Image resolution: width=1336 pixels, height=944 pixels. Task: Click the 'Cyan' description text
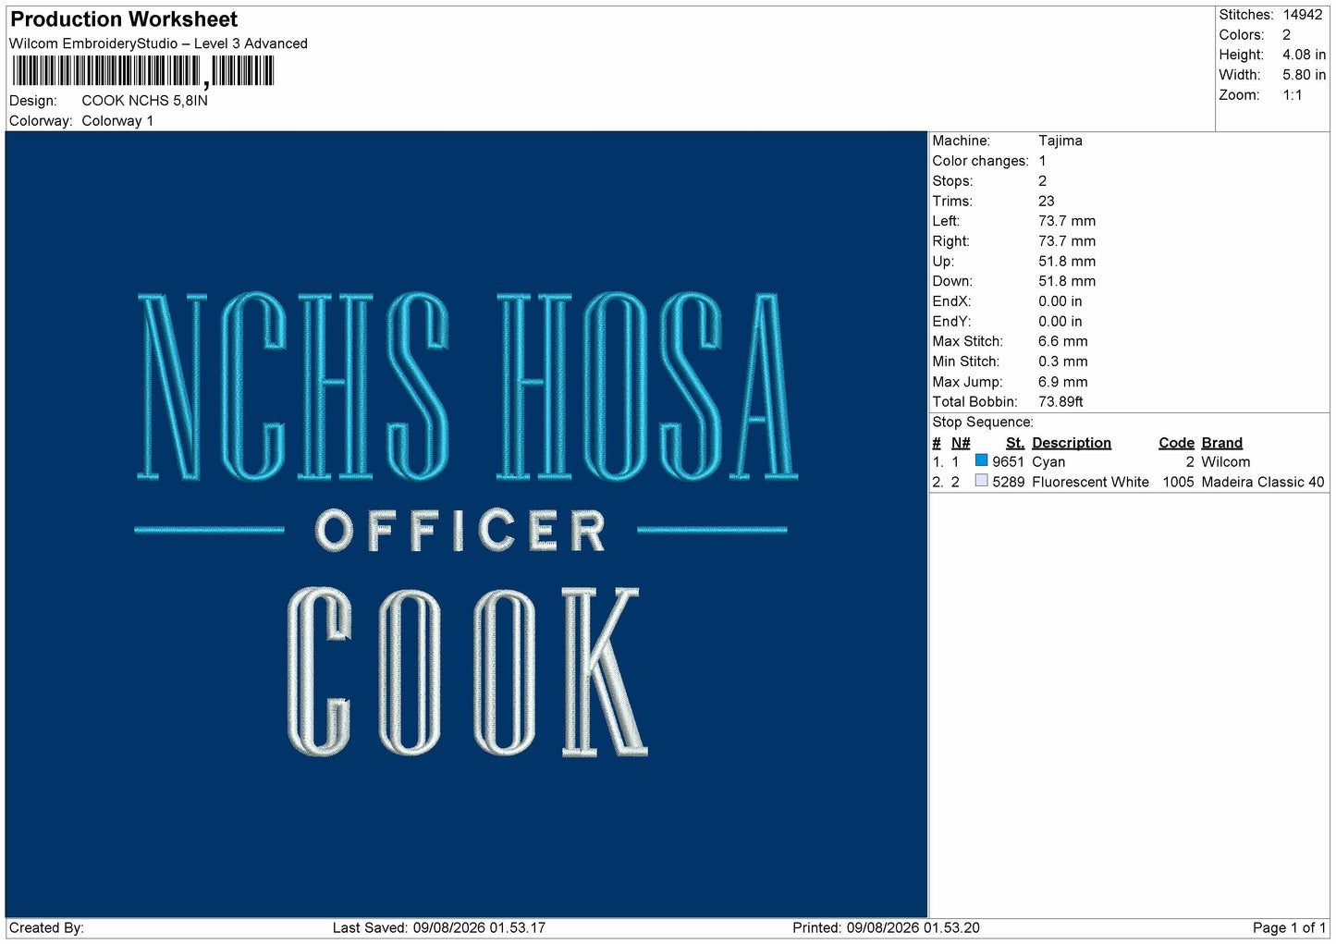[x=1048, y=462]
